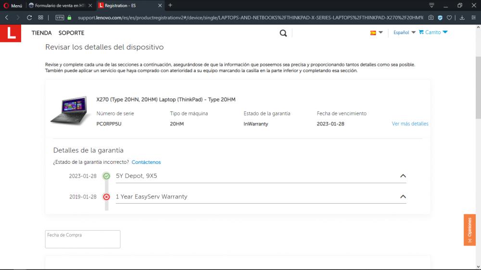The width and height of the screenshot is (481, 270).
Task: Click the Detalles de la garantía heading
Action: tap(89, 150)
